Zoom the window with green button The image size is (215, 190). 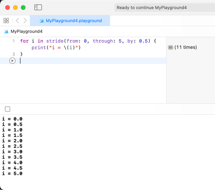coord(23,7)
